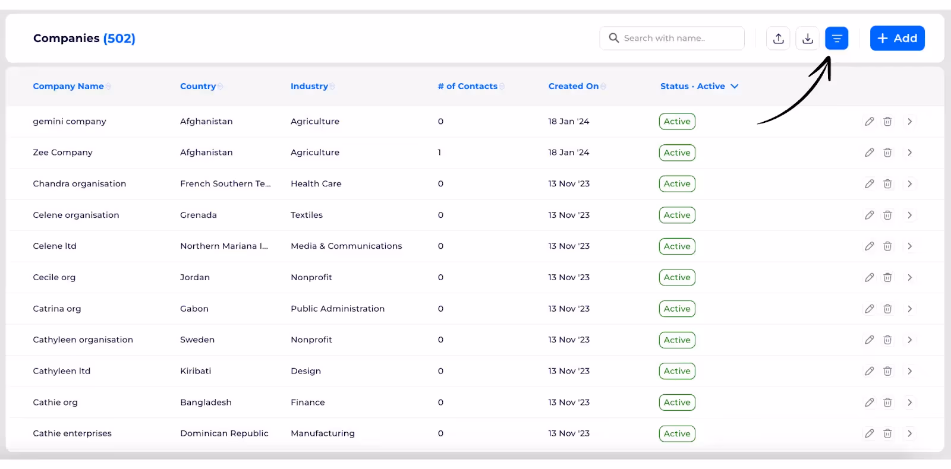Delete Cathie org via trash icon
This screenshot has height=469, width=951.
click(x=887, y=403)
